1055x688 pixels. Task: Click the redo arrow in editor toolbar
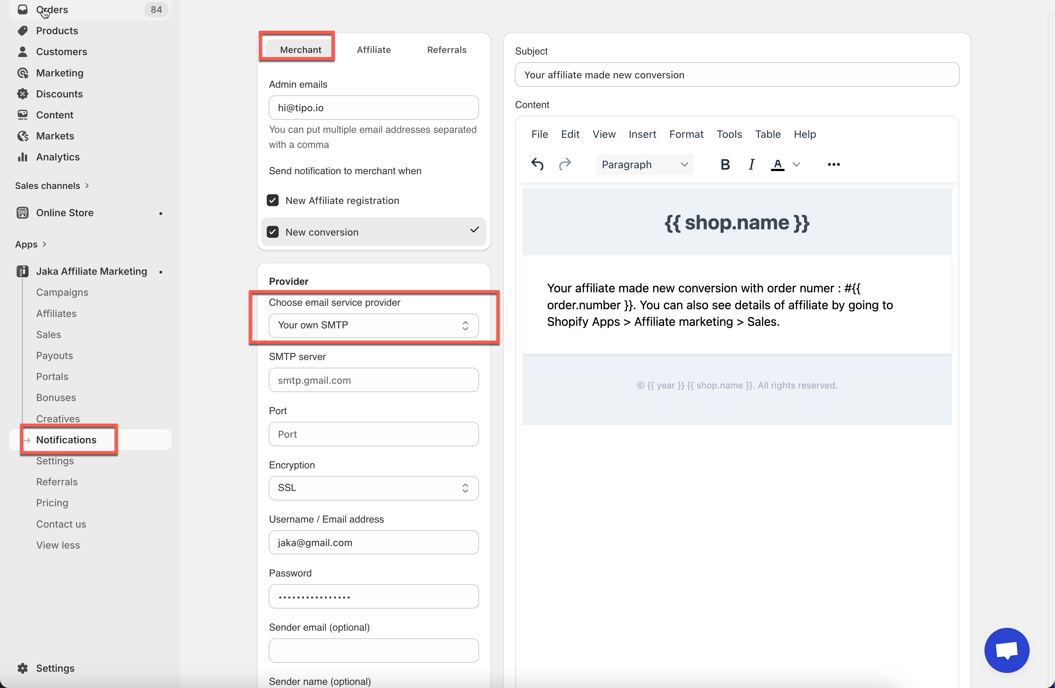(x=565, y=164)
